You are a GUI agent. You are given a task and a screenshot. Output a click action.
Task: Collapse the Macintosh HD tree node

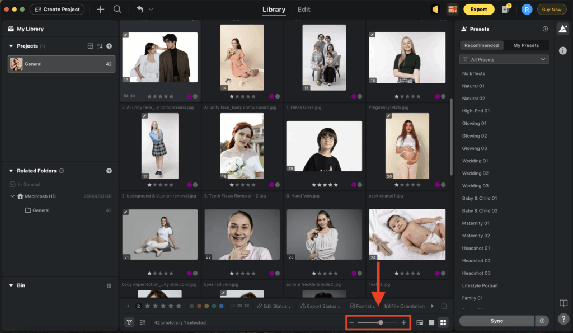click(x=12, y=196)
